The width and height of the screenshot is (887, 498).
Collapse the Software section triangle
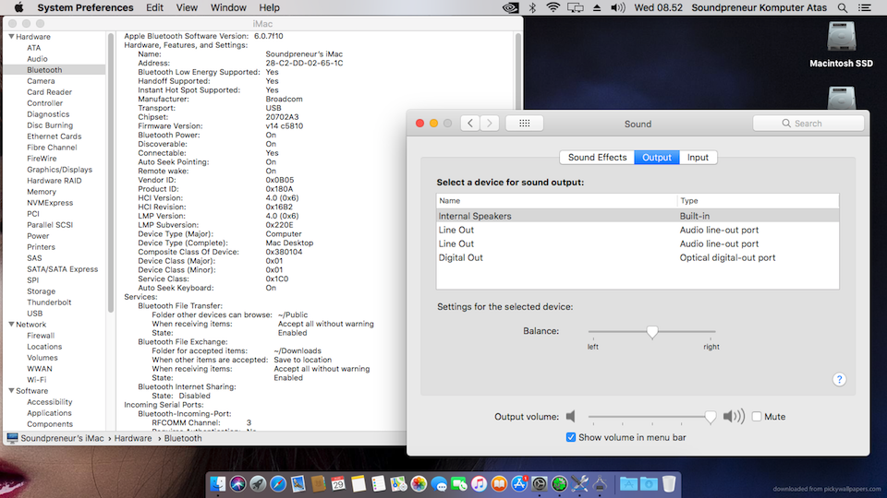[x=11, y=391]
